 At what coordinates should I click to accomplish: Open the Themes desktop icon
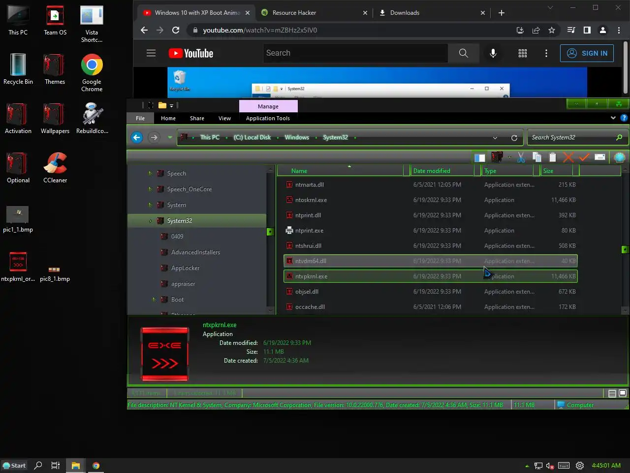pos(55,69)
